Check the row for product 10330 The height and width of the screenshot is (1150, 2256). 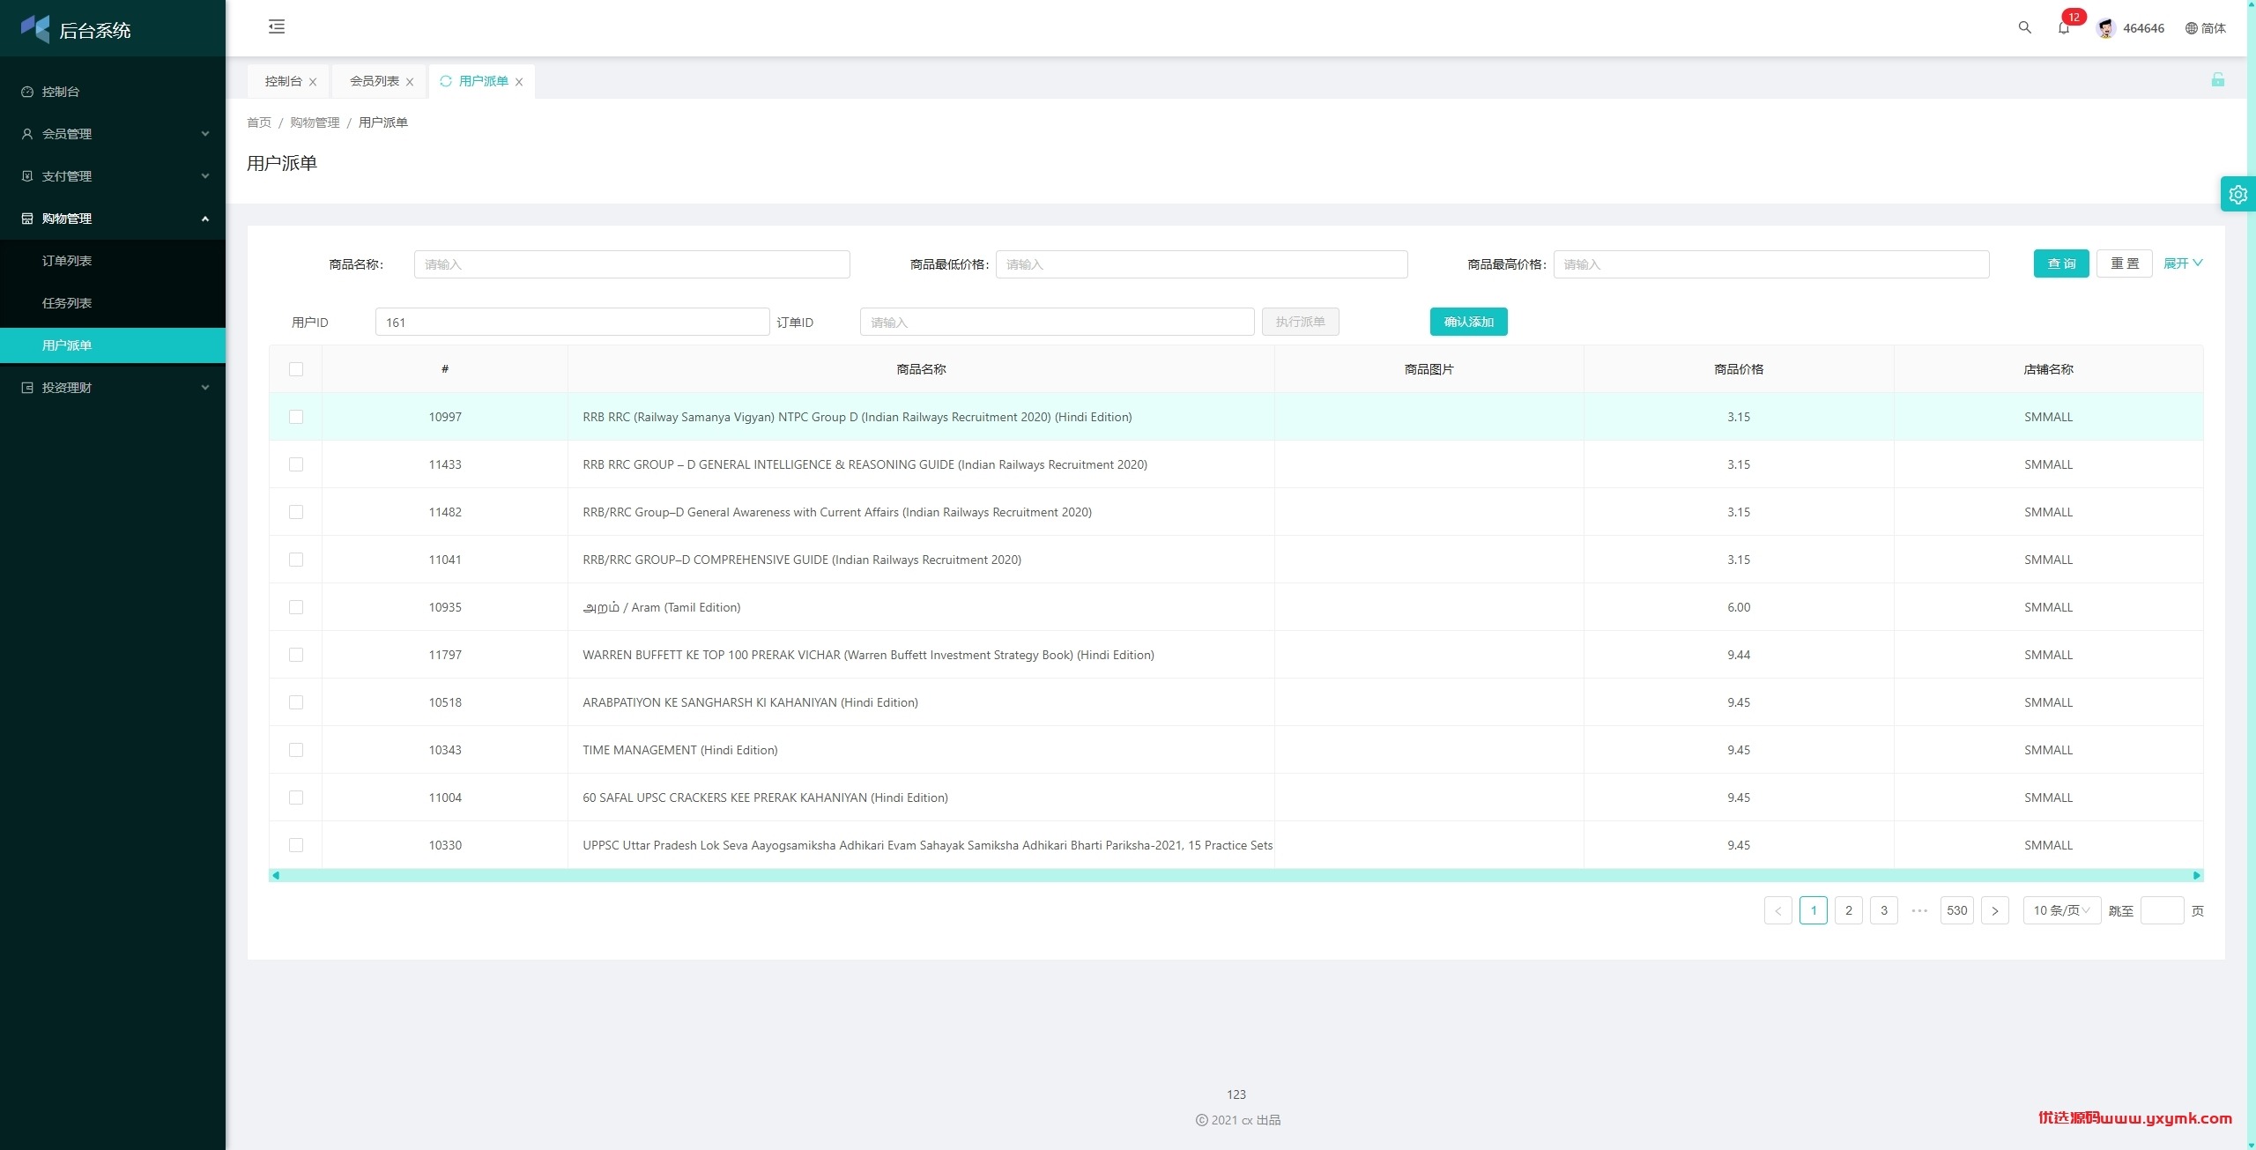[296, 845]
